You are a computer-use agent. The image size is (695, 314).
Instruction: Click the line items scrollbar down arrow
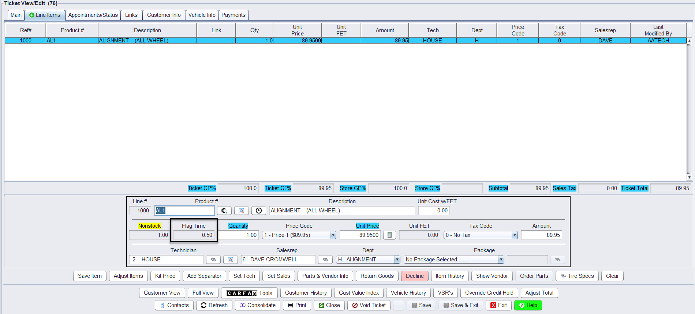(689, 177)
